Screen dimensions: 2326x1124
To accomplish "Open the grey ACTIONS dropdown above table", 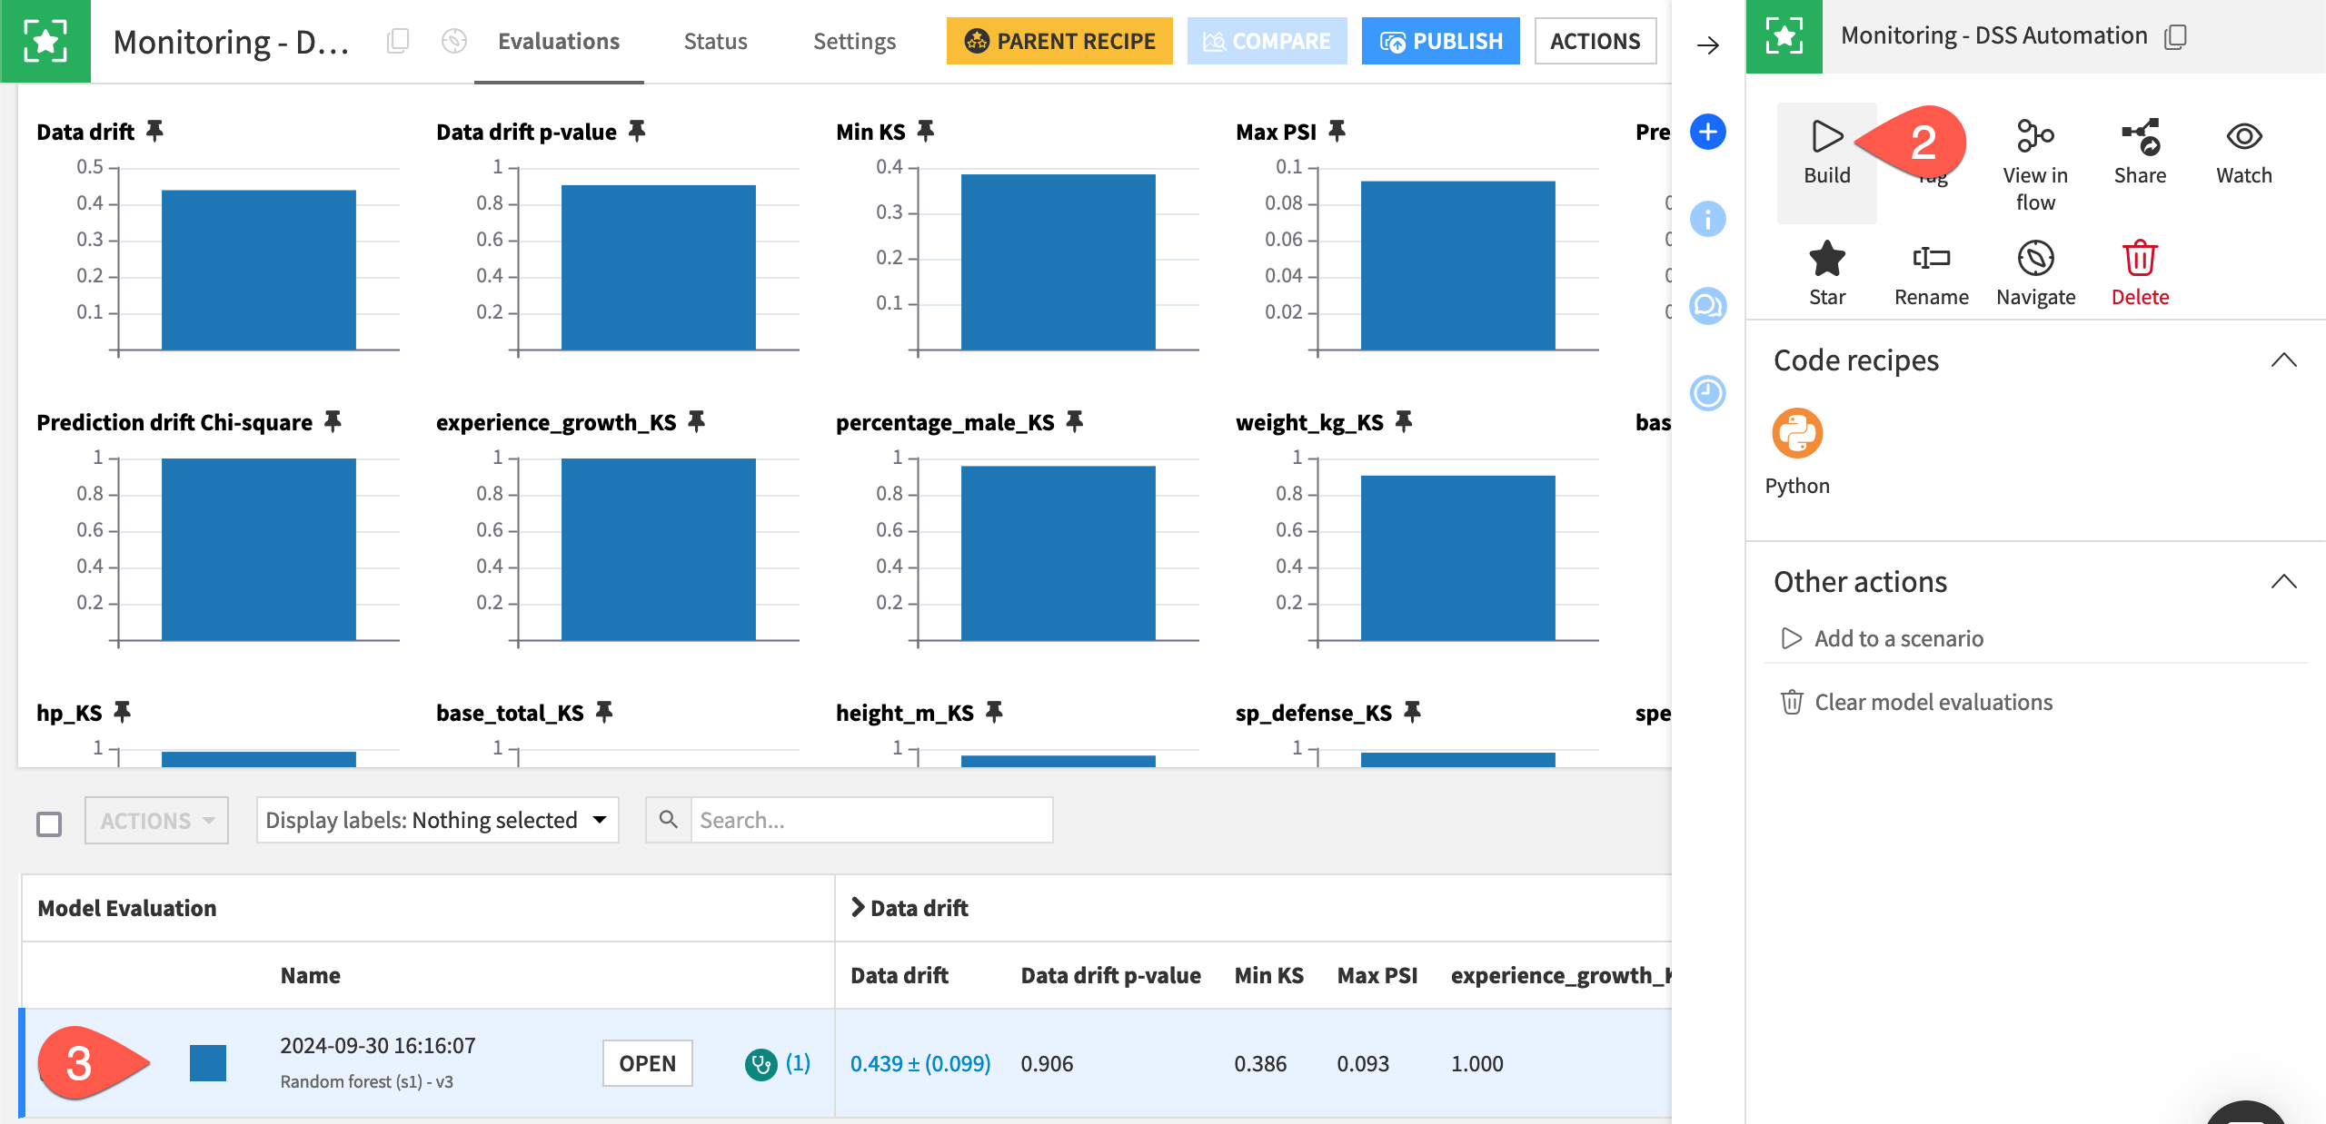I will [x=156, y=821].
